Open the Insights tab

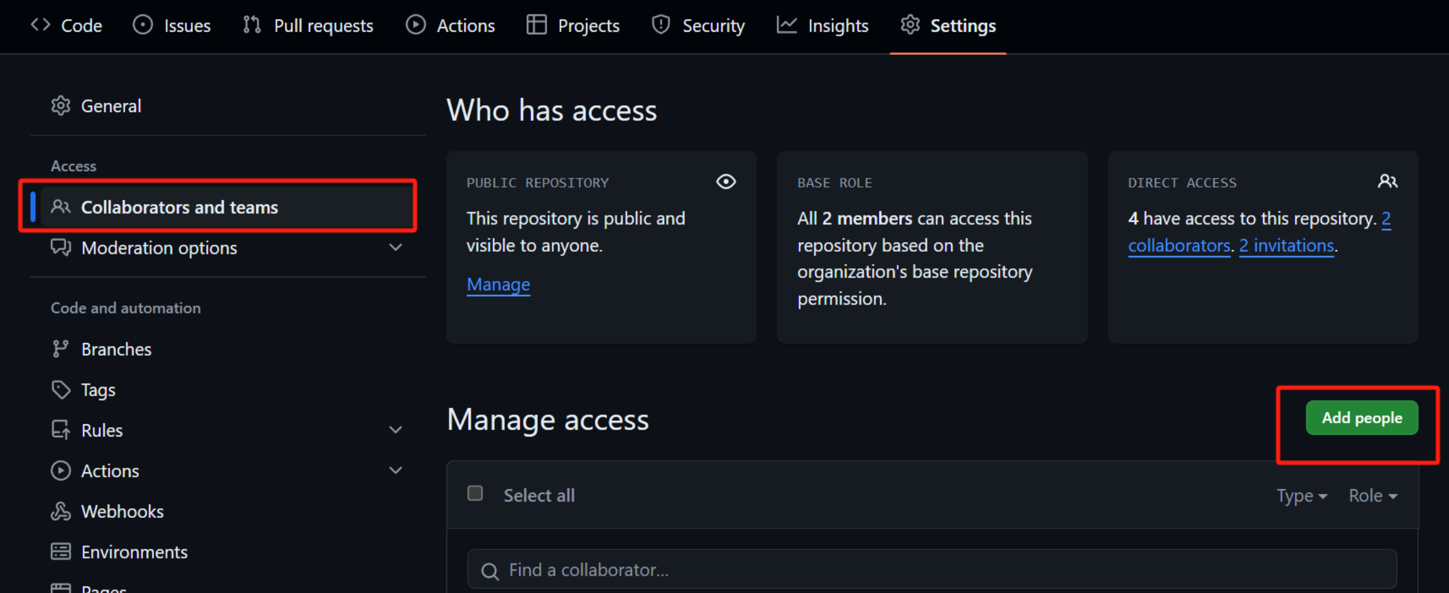pos(822,26)
